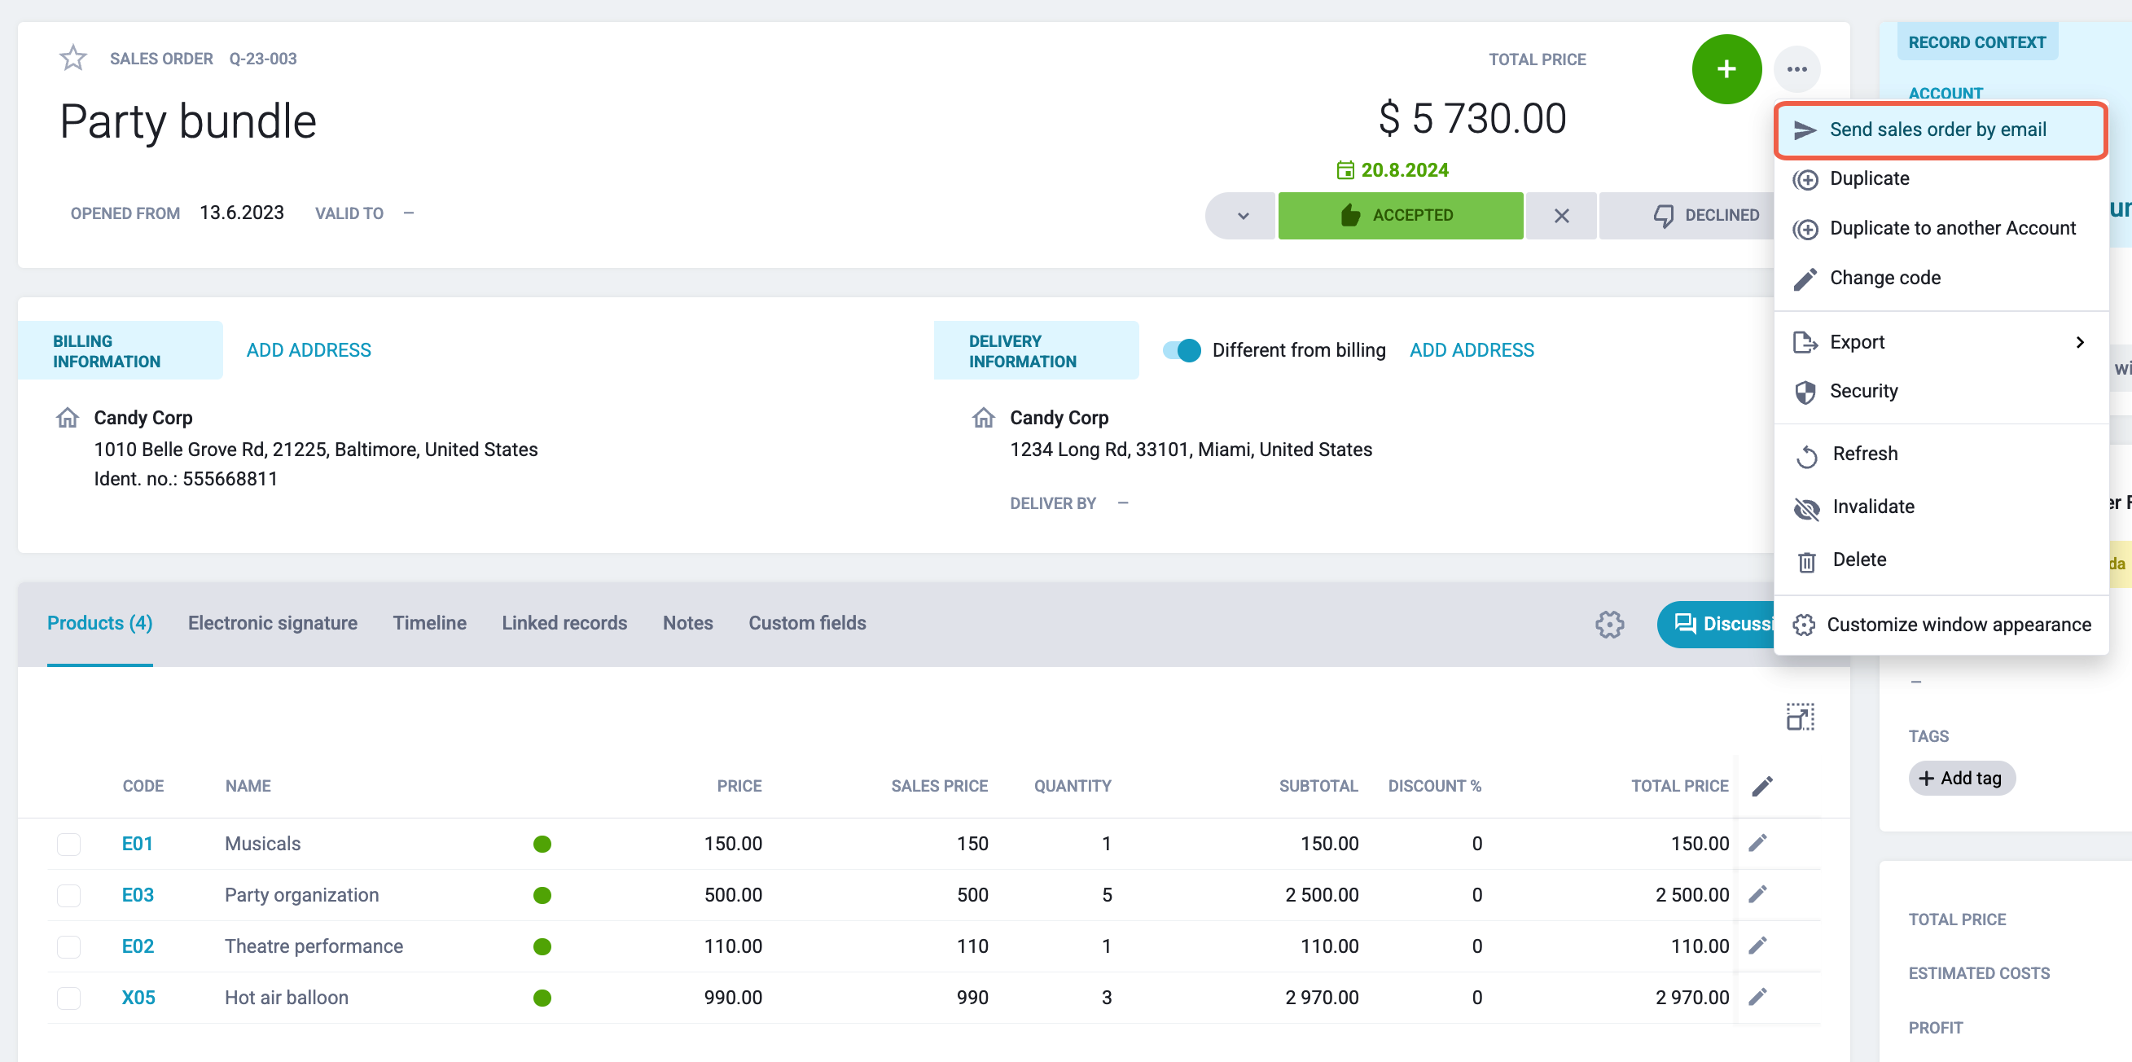Click ADD ADDRESS under billing information
The width and height of the screenshot is (2132, 1062).
(x=309, y=350)
